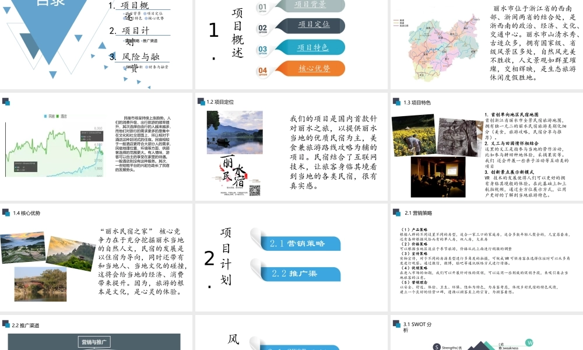Click the "01" option number icon
The height and width of the screenshot is (350, 583).
pyautogui.click(x=262, y=8)
